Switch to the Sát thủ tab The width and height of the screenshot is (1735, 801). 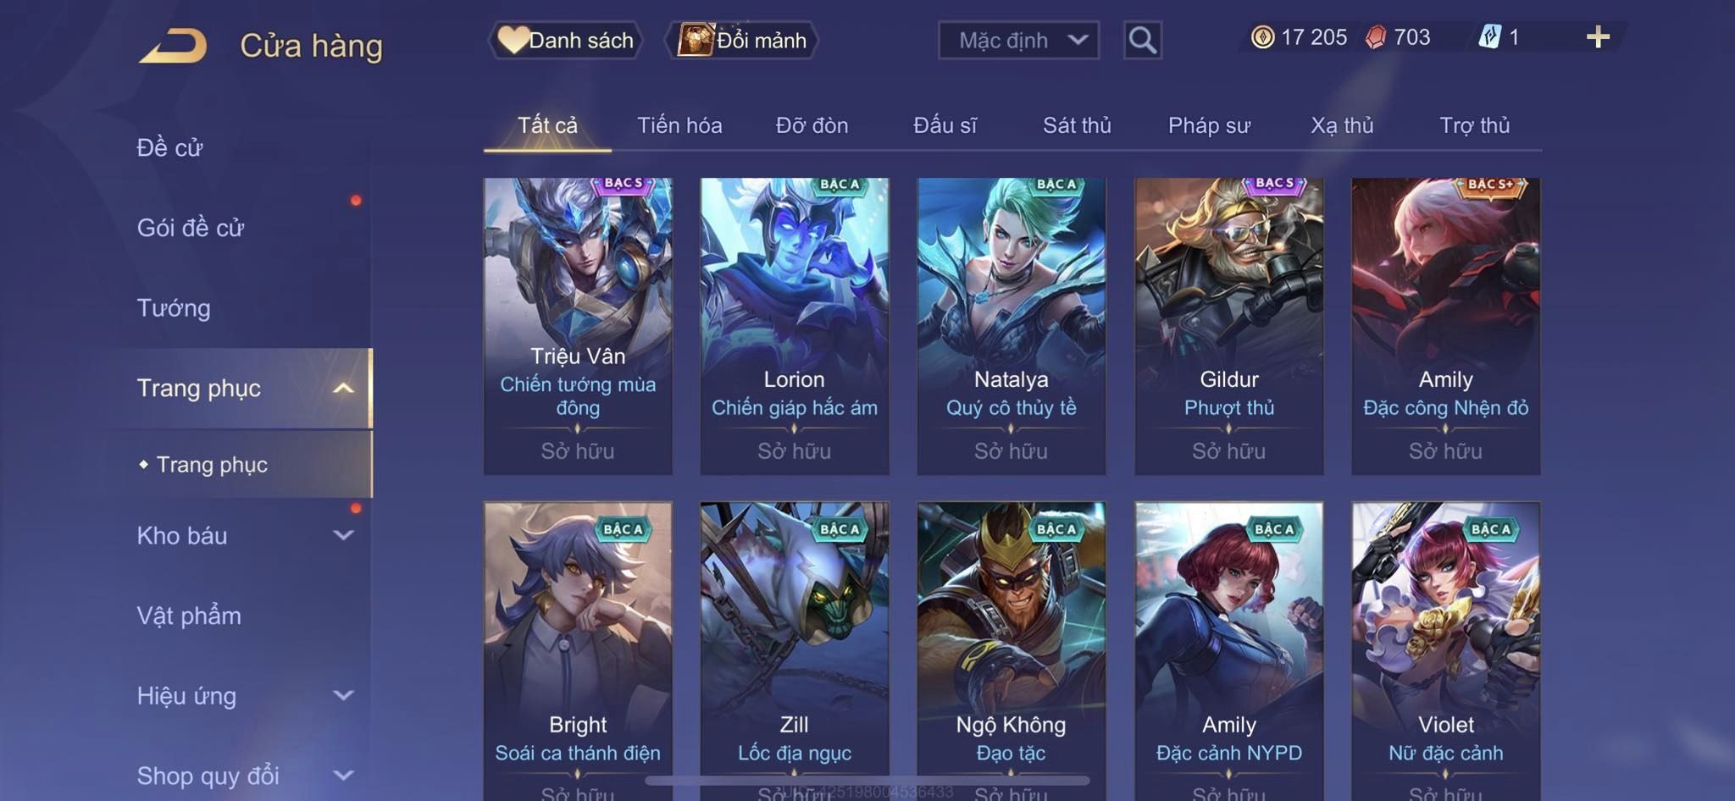pos(1077,125)
